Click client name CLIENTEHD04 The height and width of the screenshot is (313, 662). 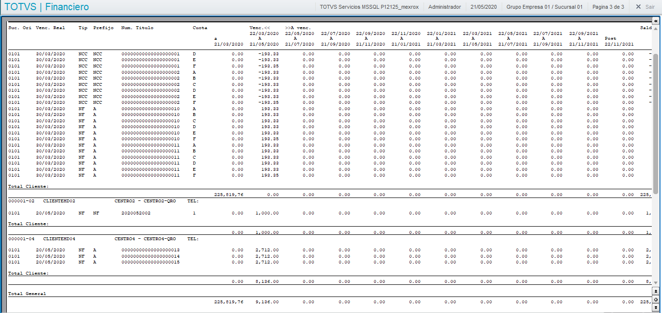[59, 239]
